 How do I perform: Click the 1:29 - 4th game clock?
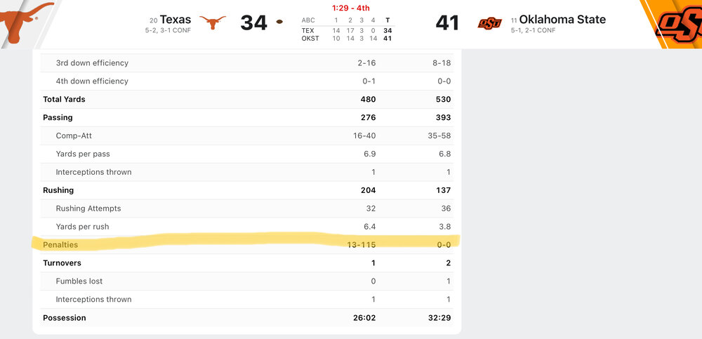(351, 8)
